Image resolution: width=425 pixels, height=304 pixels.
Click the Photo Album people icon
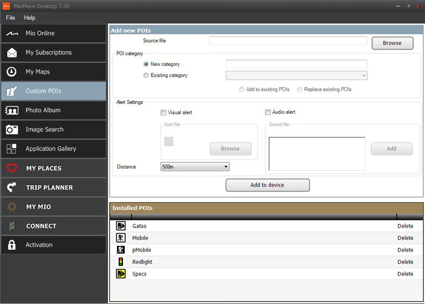pos(12,111)
